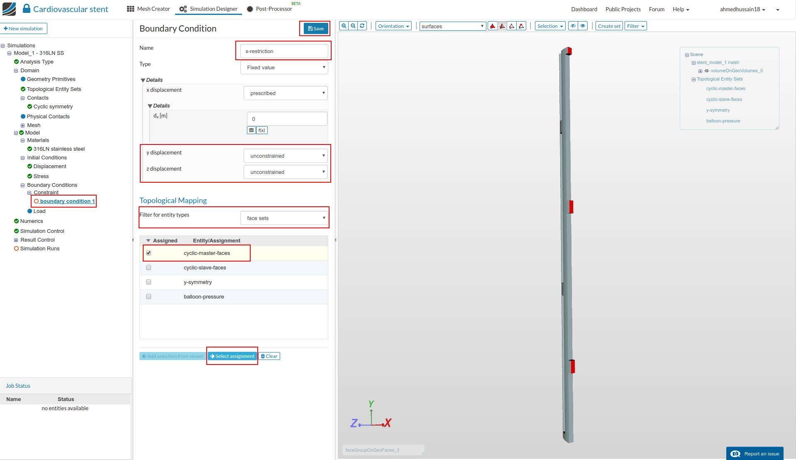This screenshot has height=460, width=796.
Task: Select Cyclic symmetry contact item
Action: 50,107
